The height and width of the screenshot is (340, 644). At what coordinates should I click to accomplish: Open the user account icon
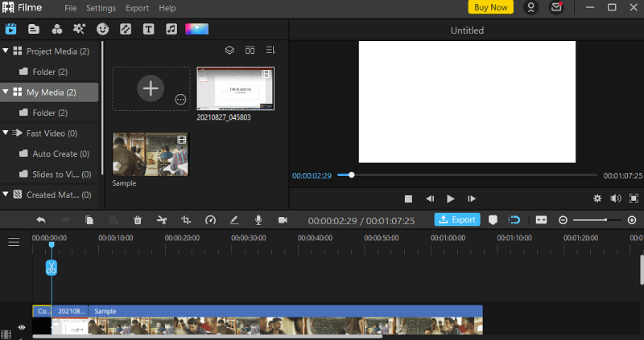[530, 7]
